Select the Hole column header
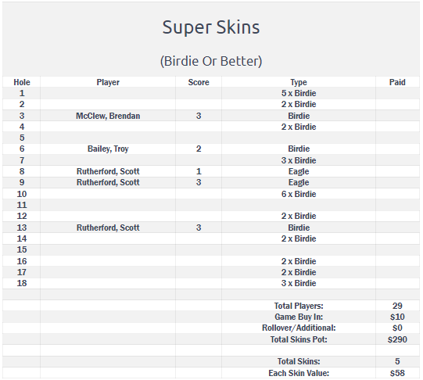This screenshot has height=380, width=423. [x=22, y=82]
